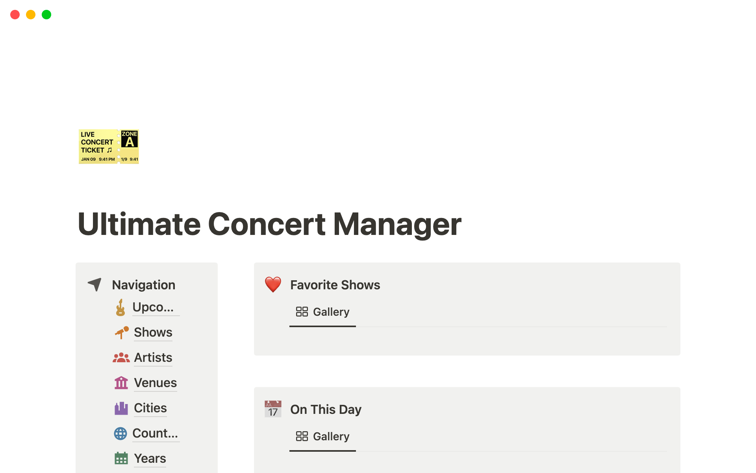Viewport: 756px width, 473px height.
Task: Click the Artists group icon
Action: coord(121,358)
